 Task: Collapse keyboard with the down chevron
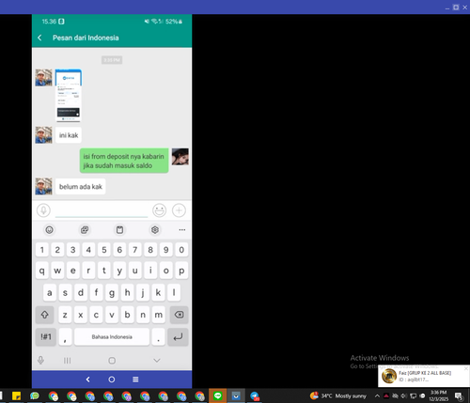(x=157, y=361)
